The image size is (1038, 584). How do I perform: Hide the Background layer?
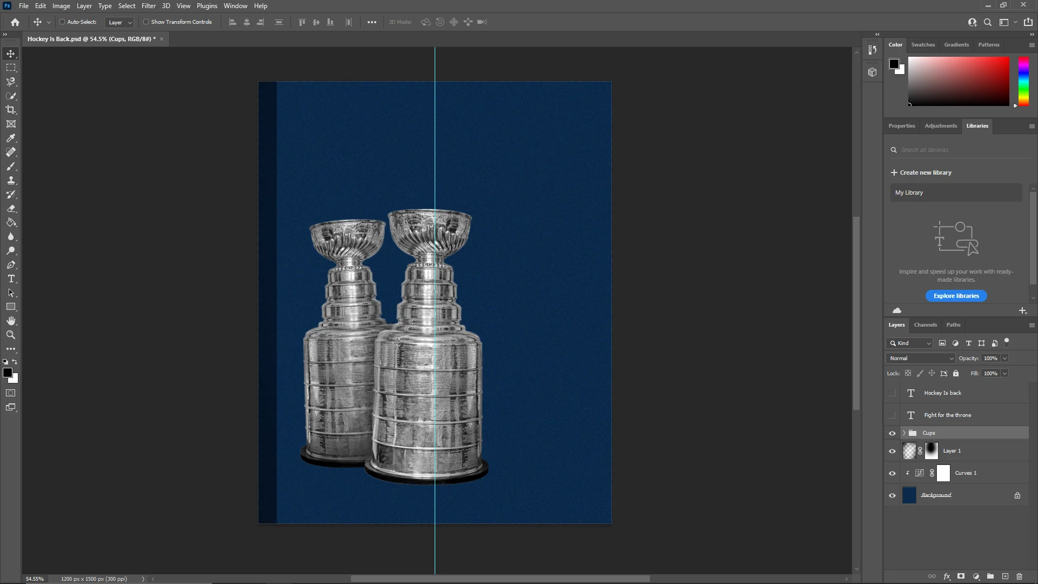892,495
